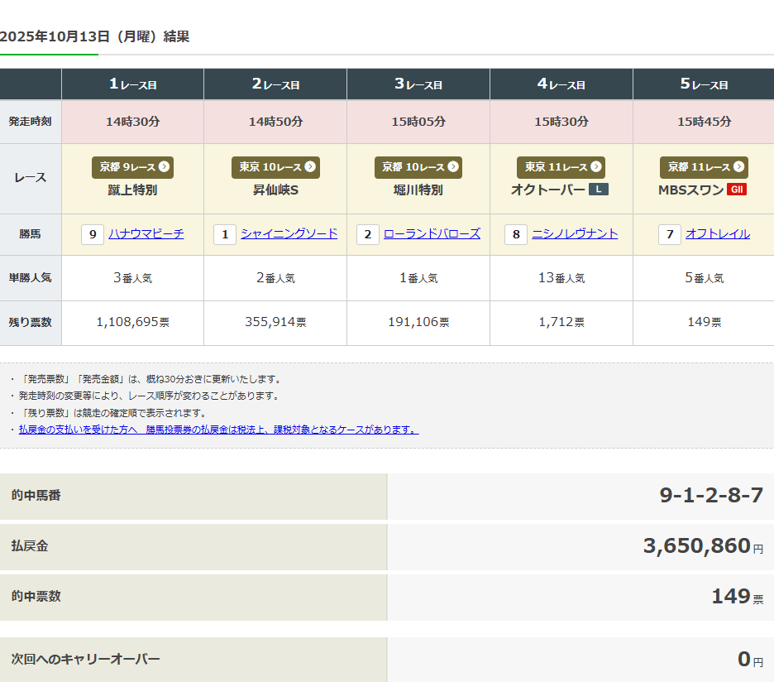Select the ニシノレヴナント horse link
Screen dimensions: 774x682
click(x=575, y=234)
